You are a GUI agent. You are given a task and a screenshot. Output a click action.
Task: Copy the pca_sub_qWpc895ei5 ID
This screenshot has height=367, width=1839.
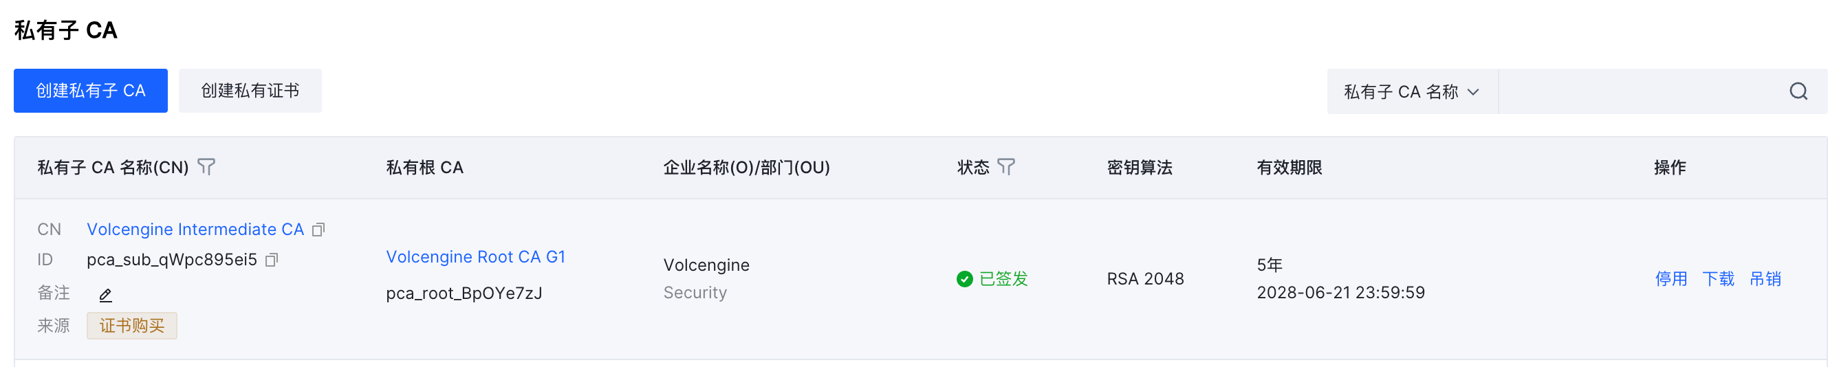pos(271,260)
